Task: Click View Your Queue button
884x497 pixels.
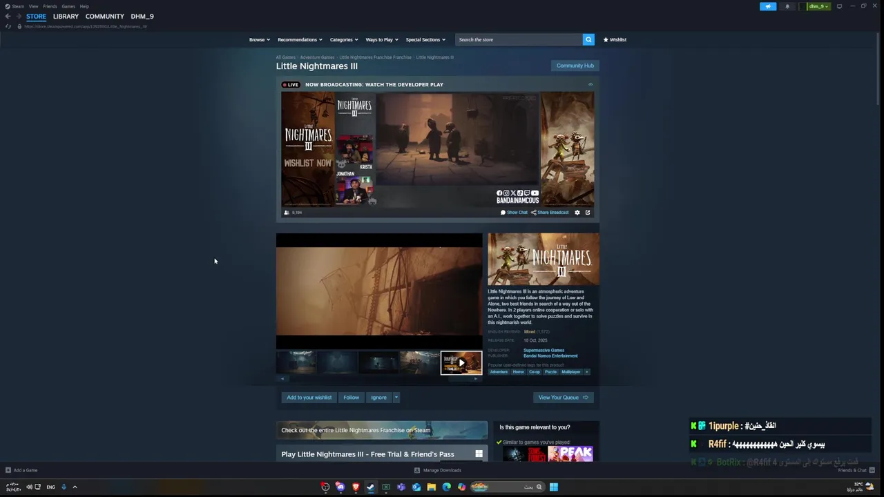Action: click(x=563, y=398)
